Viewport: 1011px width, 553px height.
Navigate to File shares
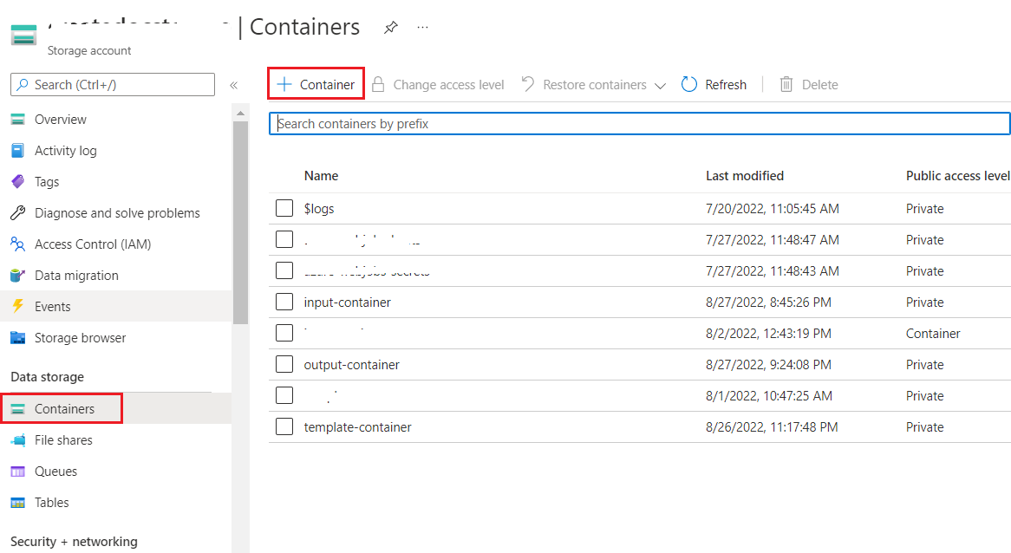[62, 440]
